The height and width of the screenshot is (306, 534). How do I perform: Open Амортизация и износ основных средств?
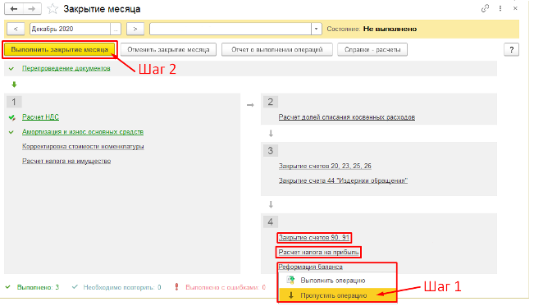coord(83,132)
